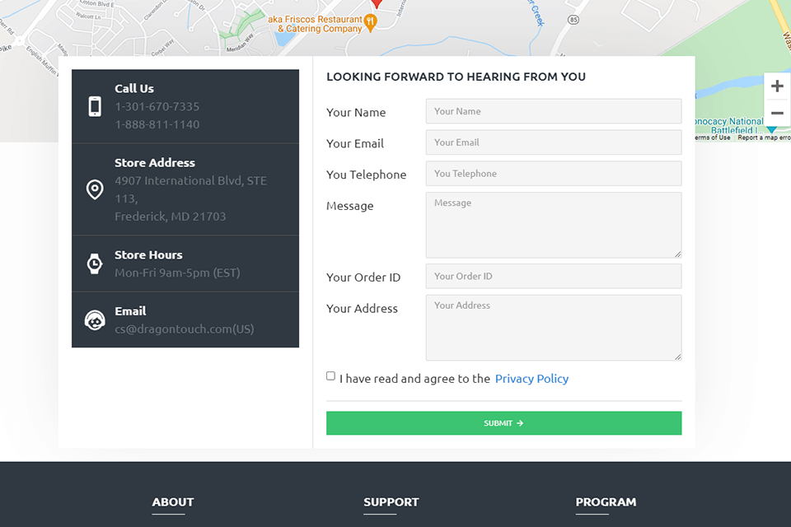Focus the Your Order ID field

pos(553,277)
